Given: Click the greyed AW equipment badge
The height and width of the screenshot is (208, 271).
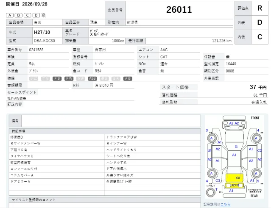Looking at the screenshot, I should [81, 78].
